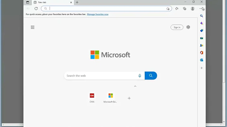The image size is (227, 127).
Task: Open the profile avatar icon
Action: pyautogui.click(x=193, y=8)
